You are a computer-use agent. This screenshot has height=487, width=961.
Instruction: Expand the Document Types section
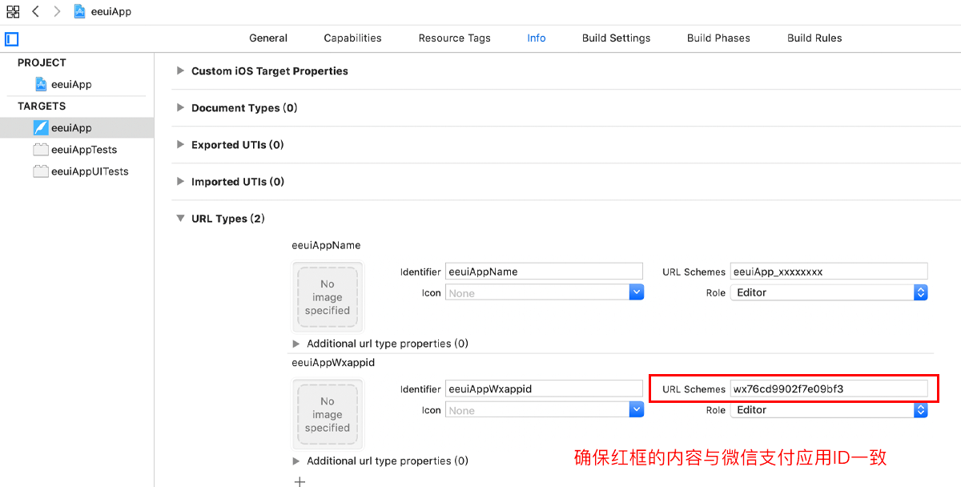pyautogui.click(x=180, y=108)
